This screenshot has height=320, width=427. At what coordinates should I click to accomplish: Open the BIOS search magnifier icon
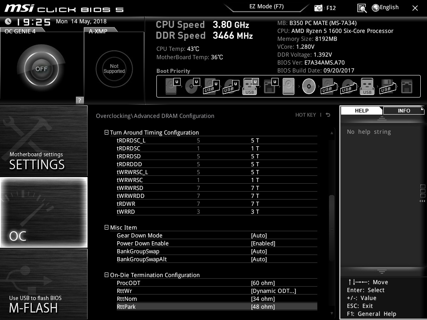click(x=362, y=8)
